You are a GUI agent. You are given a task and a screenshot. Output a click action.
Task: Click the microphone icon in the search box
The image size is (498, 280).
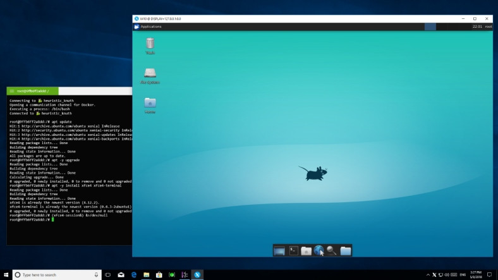point(96,274)
